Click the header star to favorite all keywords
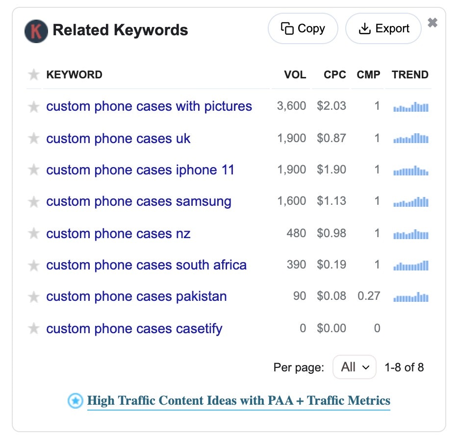Screen dimensions: 459x439 click(x=34, y=75)
